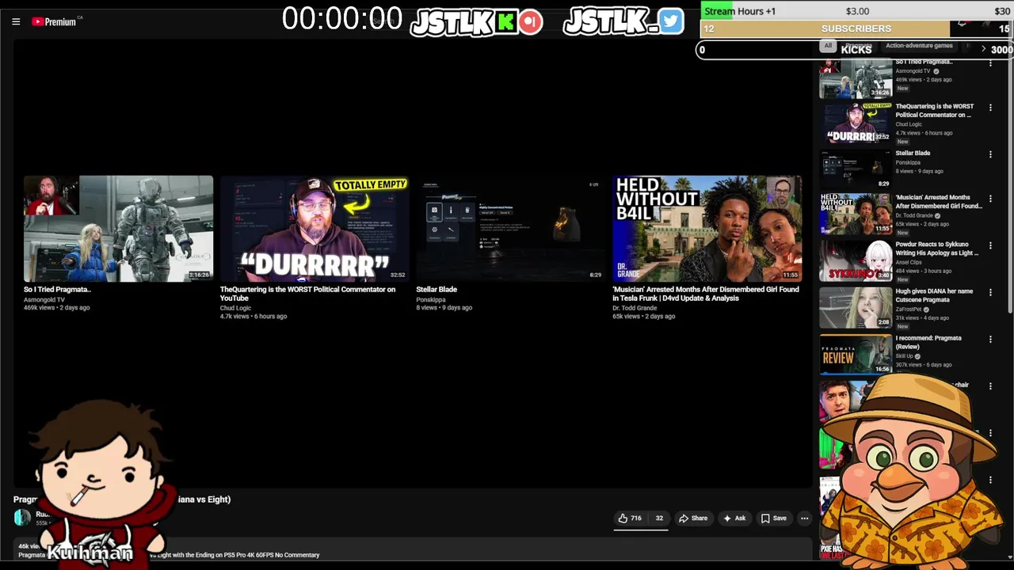Click the Share button under the video
This screenshot has width=1014, height=570.
[693, 519]
